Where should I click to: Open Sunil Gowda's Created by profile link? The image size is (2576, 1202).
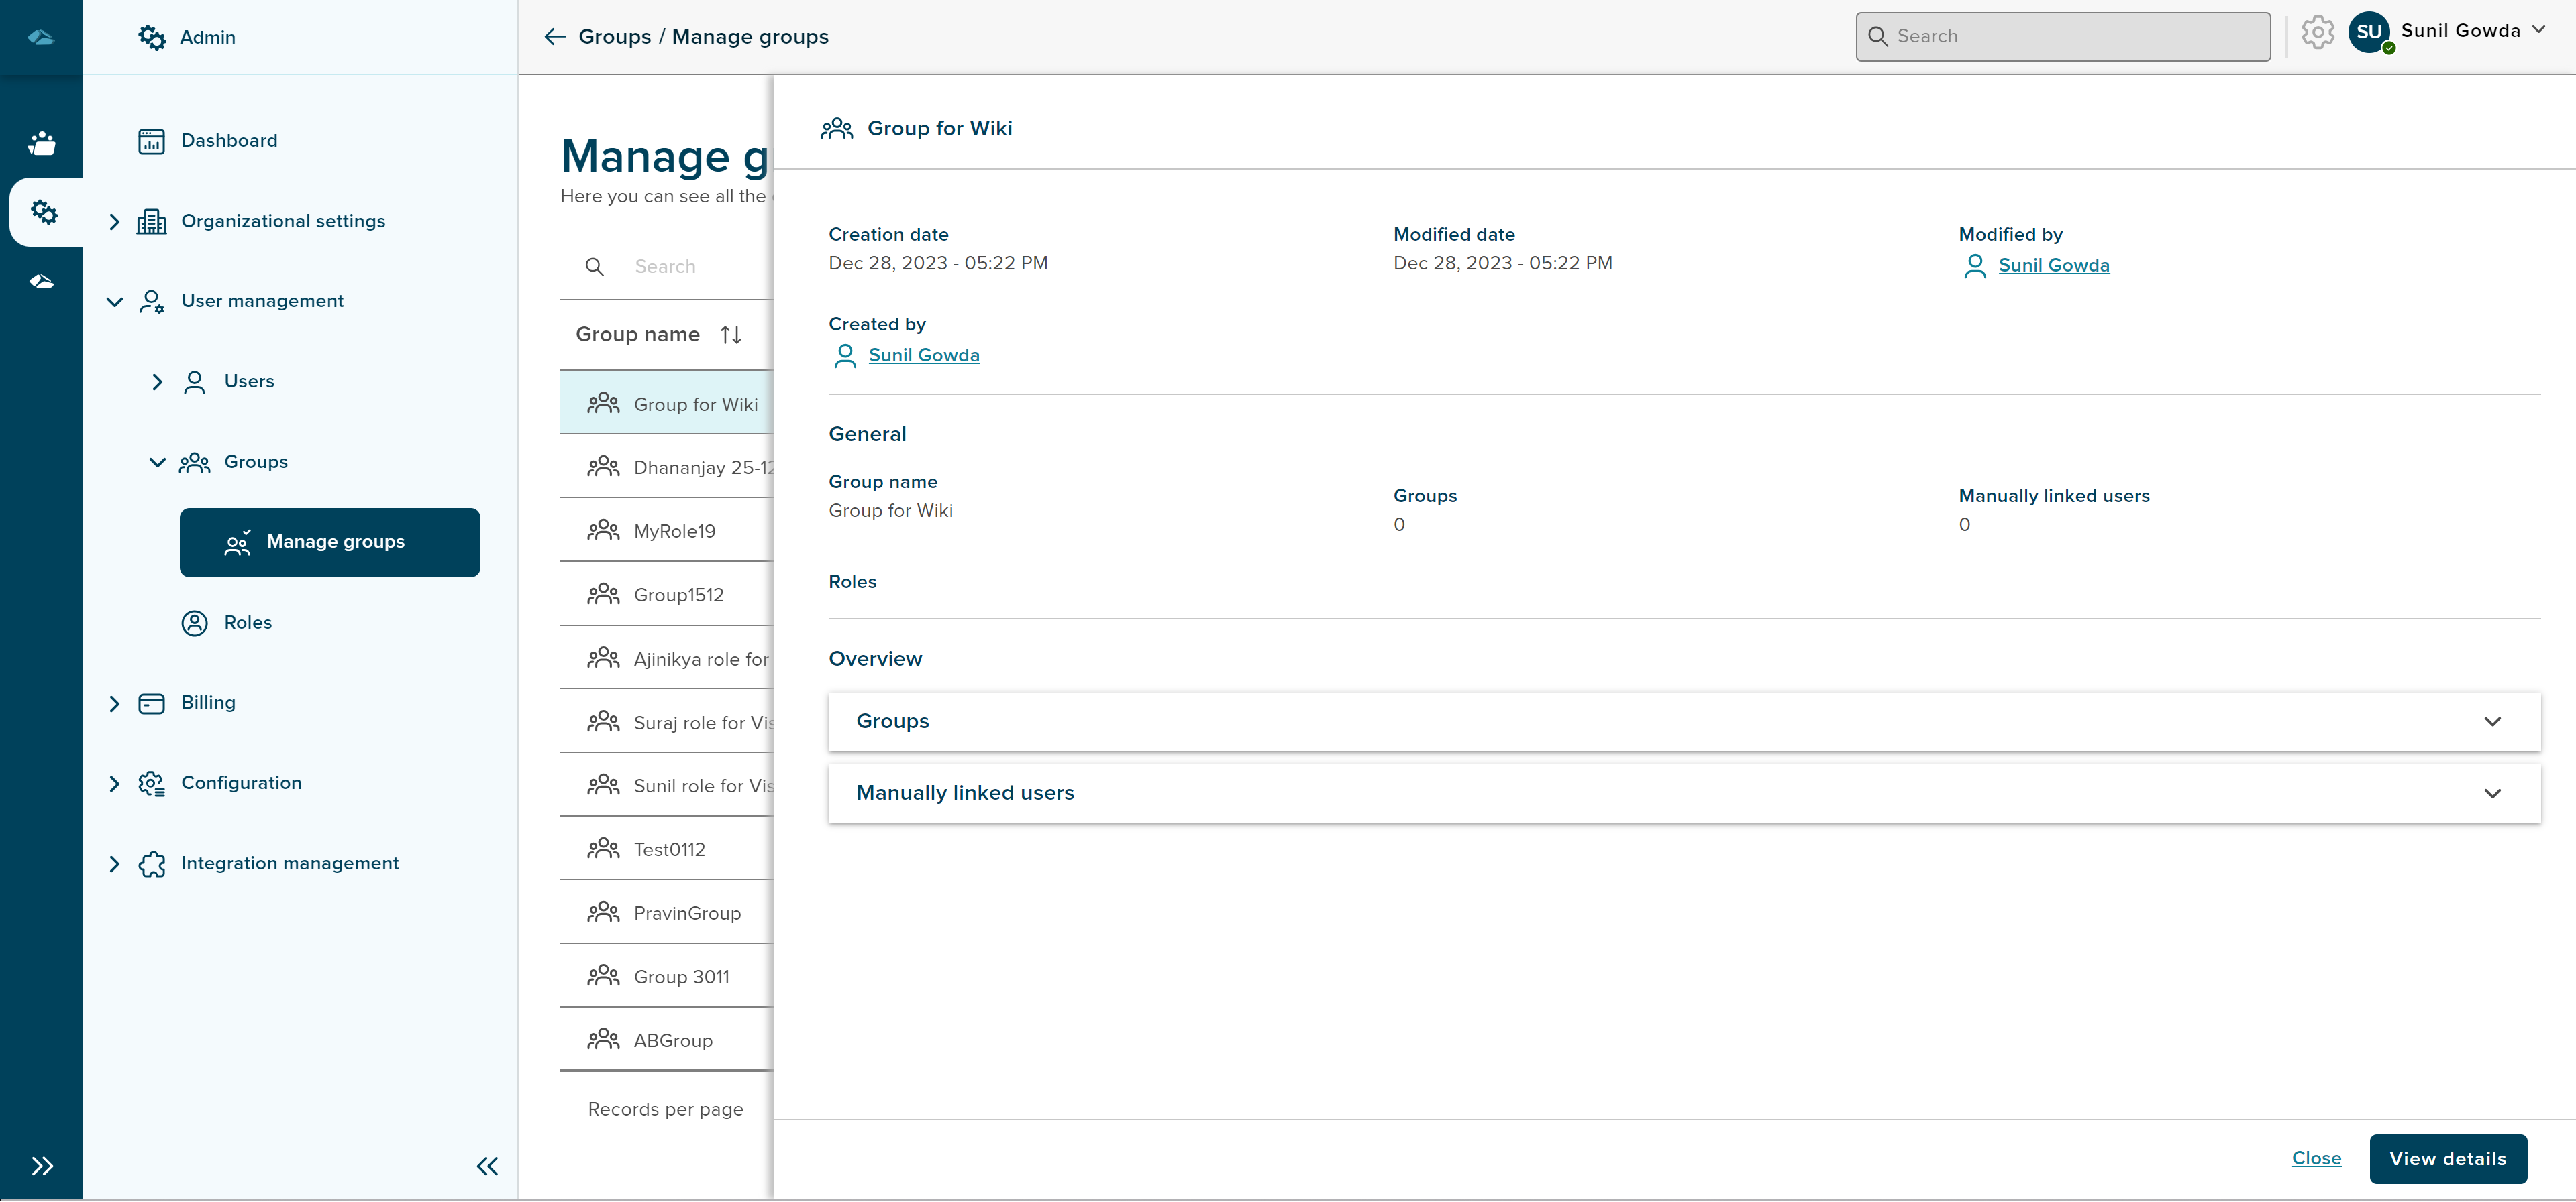pos(923,355)
